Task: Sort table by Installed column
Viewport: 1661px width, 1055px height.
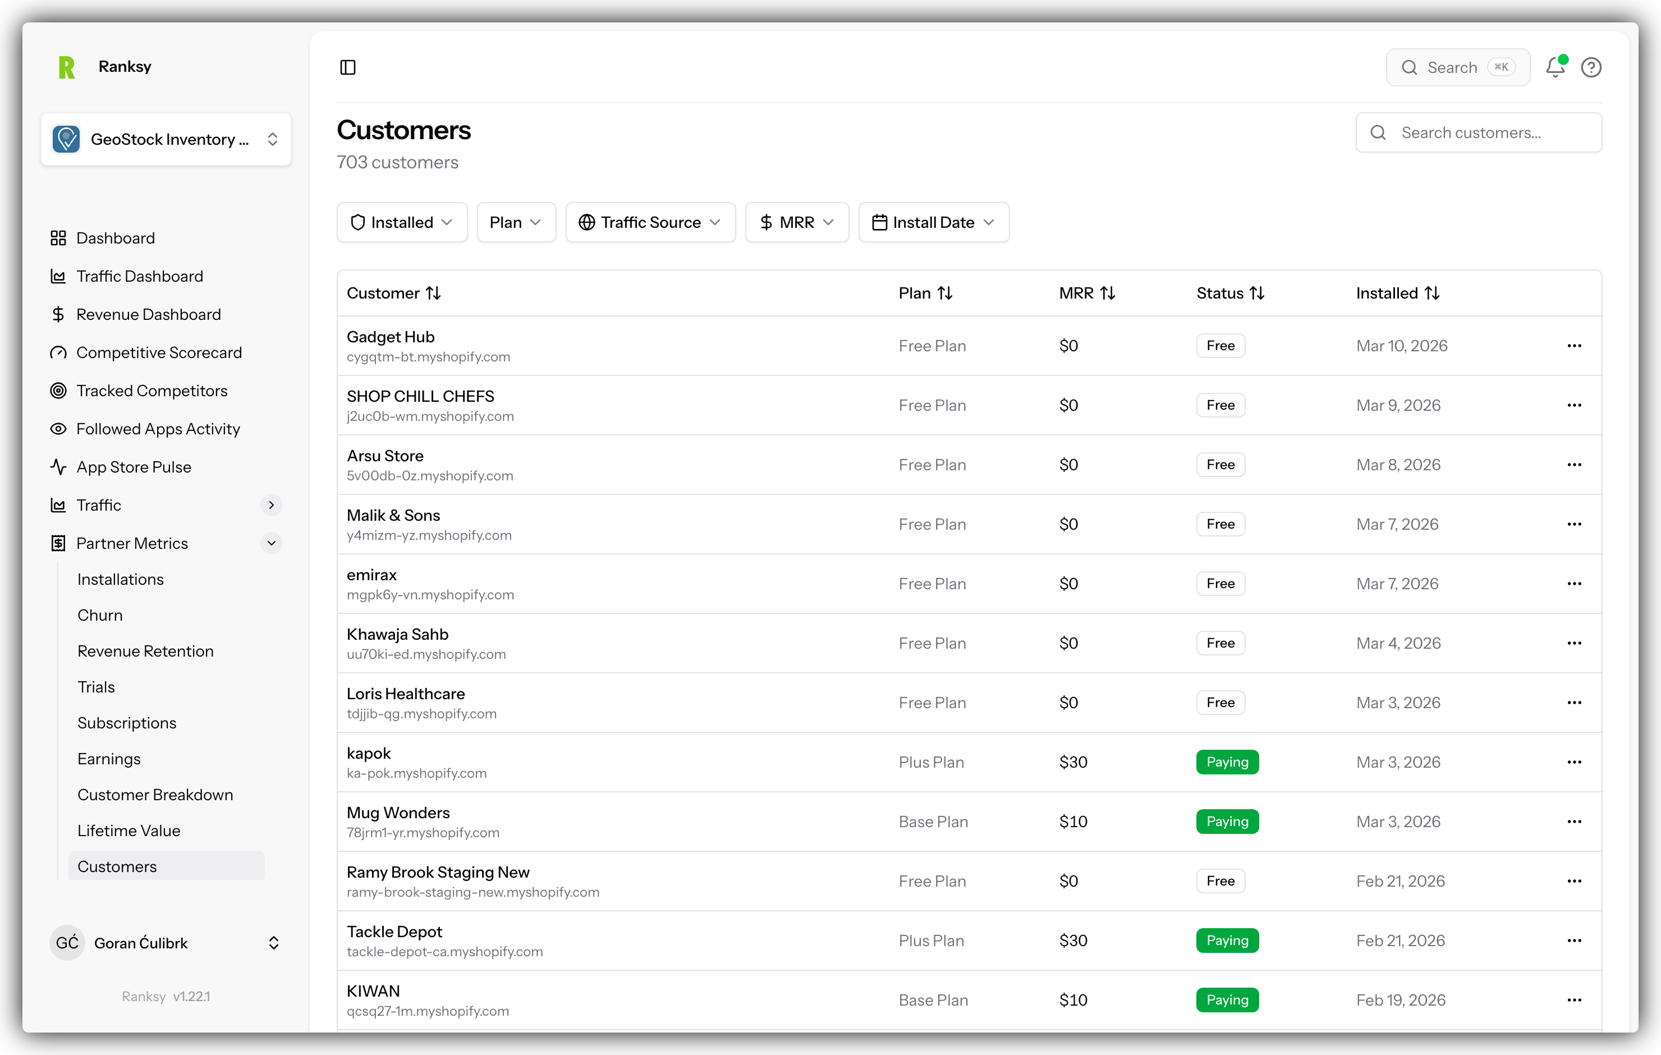Action: coord(1397,293)
